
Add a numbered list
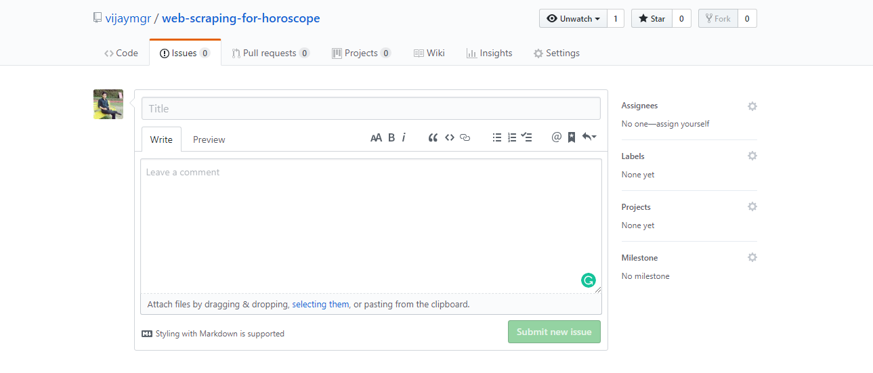pos(512,137)
